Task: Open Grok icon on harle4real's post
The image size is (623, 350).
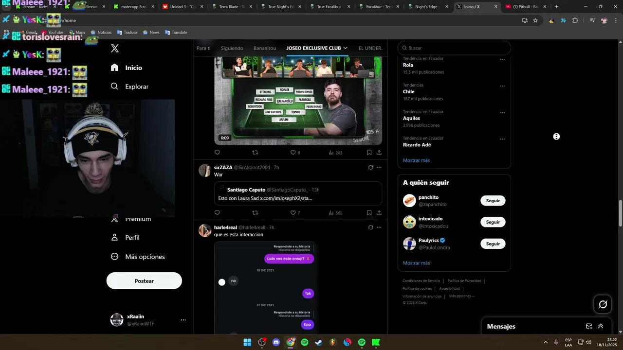Action: tap(370, 227)
